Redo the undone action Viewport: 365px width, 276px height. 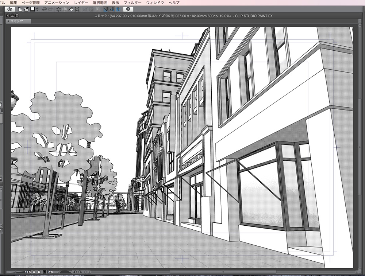tap(50, 9)
